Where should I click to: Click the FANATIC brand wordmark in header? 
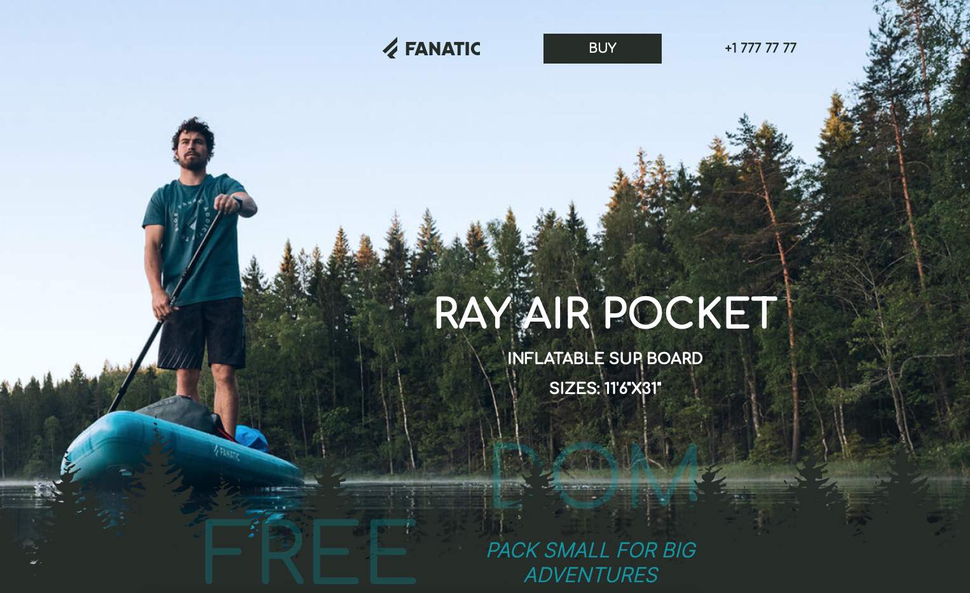tap(442, 49)
